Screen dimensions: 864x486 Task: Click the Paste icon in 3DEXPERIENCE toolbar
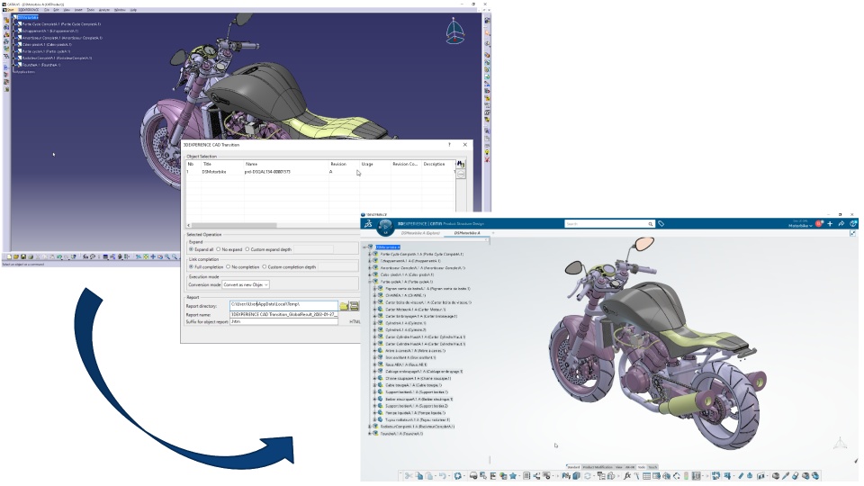(x=429, y=475)
